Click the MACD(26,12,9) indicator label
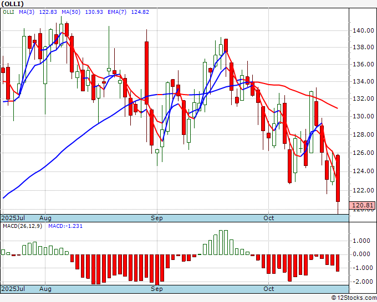 (22, 226)
